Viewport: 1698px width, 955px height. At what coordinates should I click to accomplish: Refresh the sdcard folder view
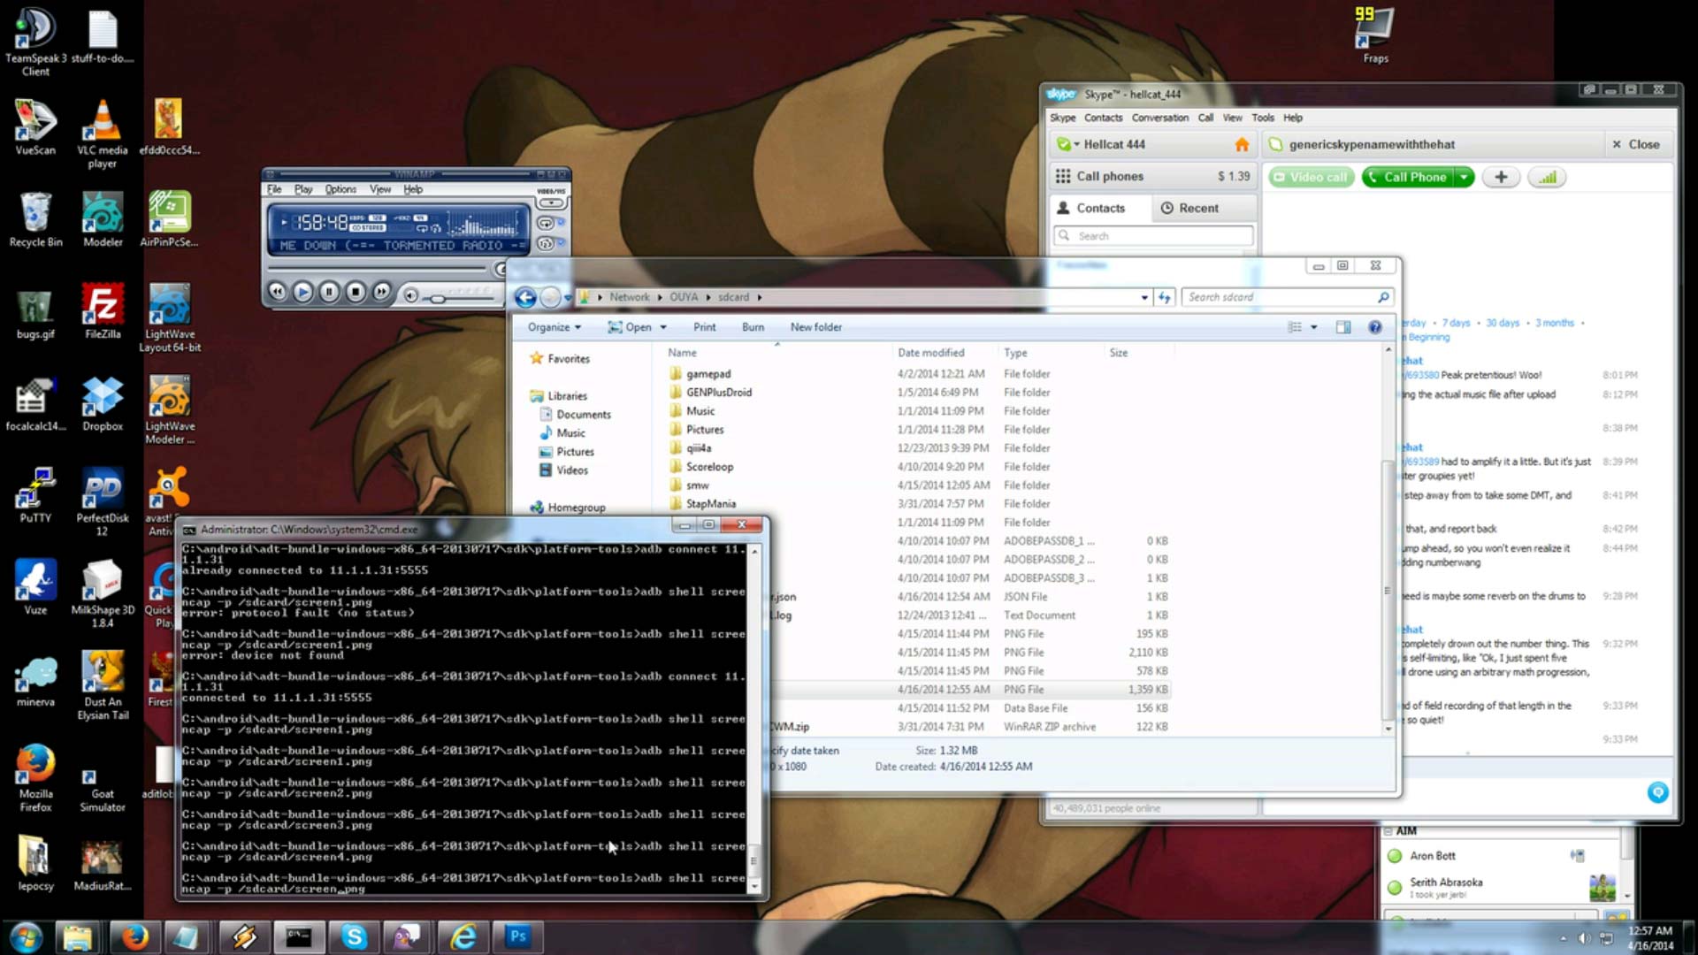tap(1165, 298)
